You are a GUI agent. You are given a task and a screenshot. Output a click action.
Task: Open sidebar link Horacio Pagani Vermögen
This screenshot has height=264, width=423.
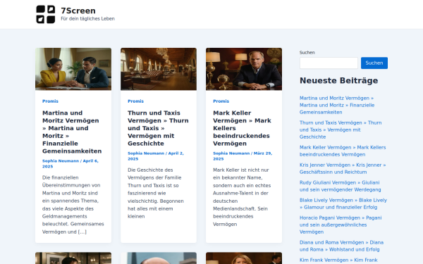click(341, 225)
